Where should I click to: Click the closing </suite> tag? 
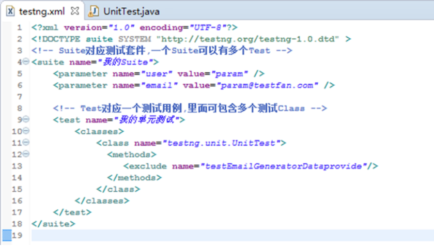pyautogui.click(x=53, y=224)
